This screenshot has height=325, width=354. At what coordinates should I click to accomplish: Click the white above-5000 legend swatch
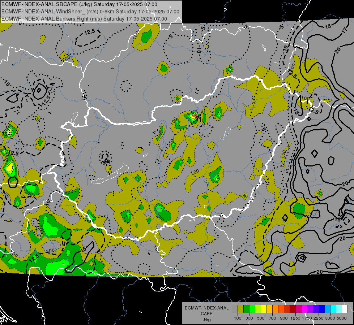pos(345,309)
